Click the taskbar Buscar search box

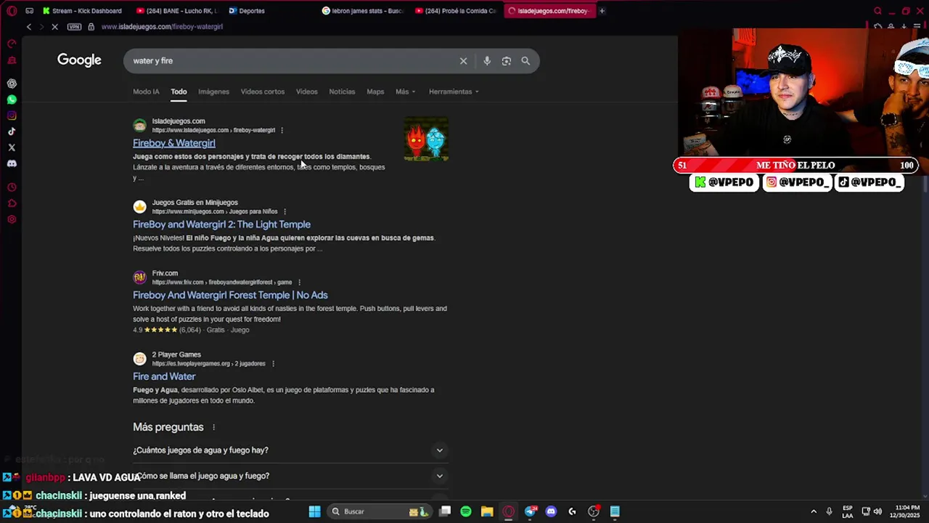pos(379,511)
